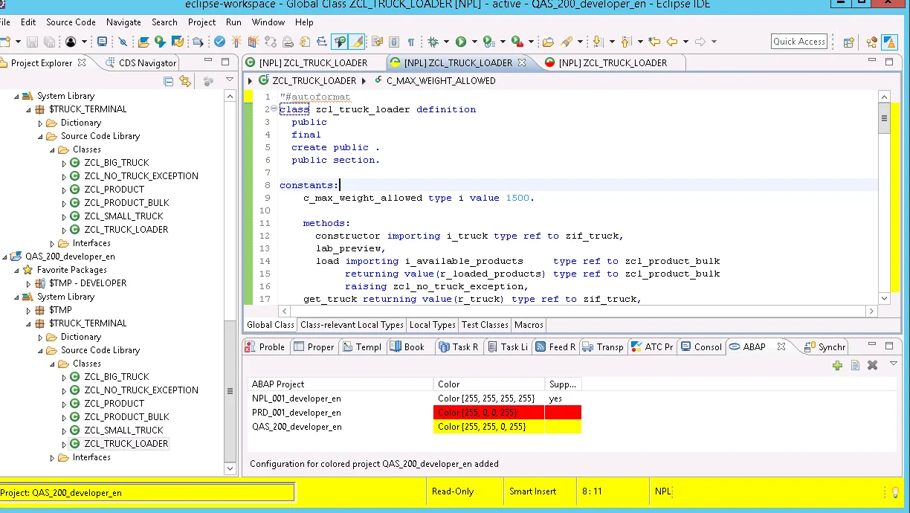Click the document icon in ABAP view toolbar
This screenshot has height=513, width=910.
pos(855,365)
